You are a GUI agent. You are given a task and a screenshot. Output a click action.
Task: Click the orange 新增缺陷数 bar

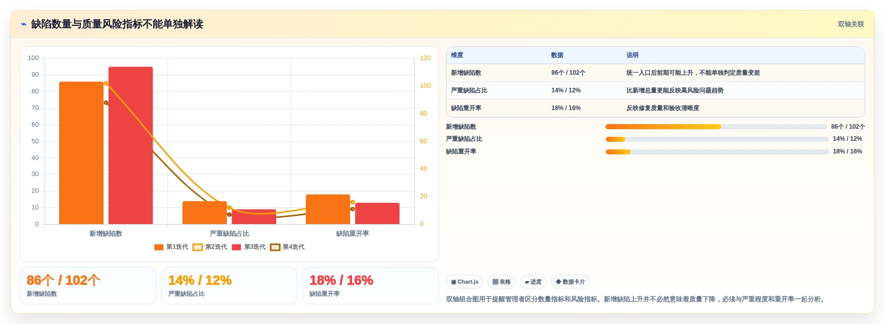click(x=81, y=153)
